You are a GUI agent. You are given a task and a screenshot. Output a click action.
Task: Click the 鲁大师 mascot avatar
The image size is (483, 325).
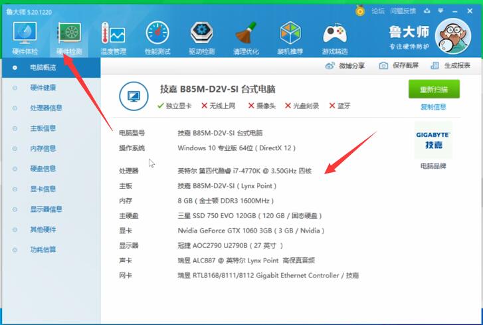(x=453, y=37)
